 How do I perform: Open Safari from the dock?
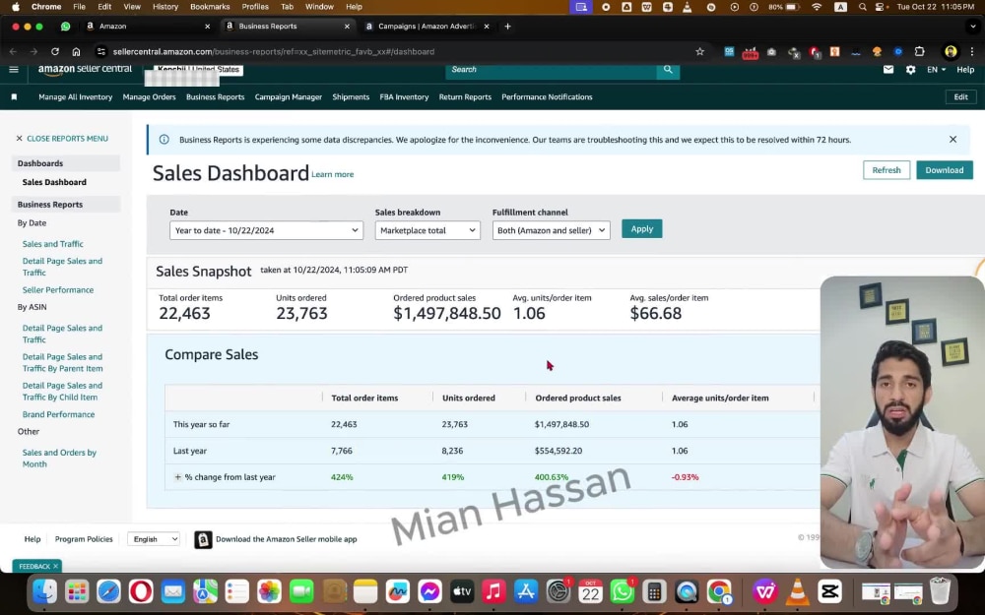click(x=108, y=591)
